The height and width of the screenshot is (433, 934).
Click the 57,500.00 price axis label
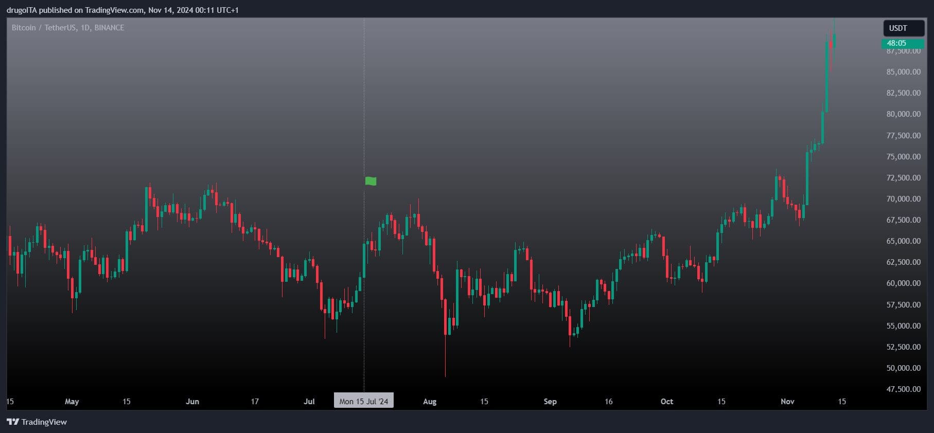coord(903,305)
